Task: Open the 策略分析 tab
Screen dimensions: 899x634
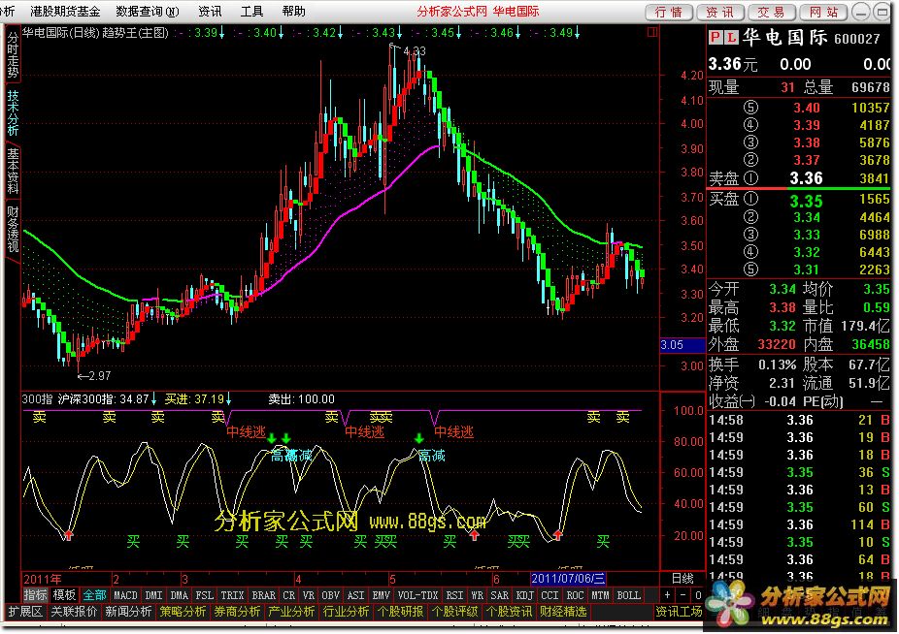Action: pyautogui.click(x=183, y=612)
